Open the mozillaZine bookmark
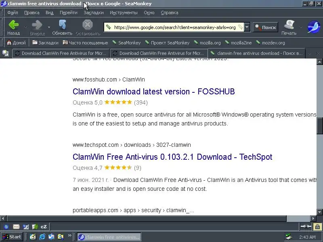This screenshot has height=242, width=323. (238, 43)
